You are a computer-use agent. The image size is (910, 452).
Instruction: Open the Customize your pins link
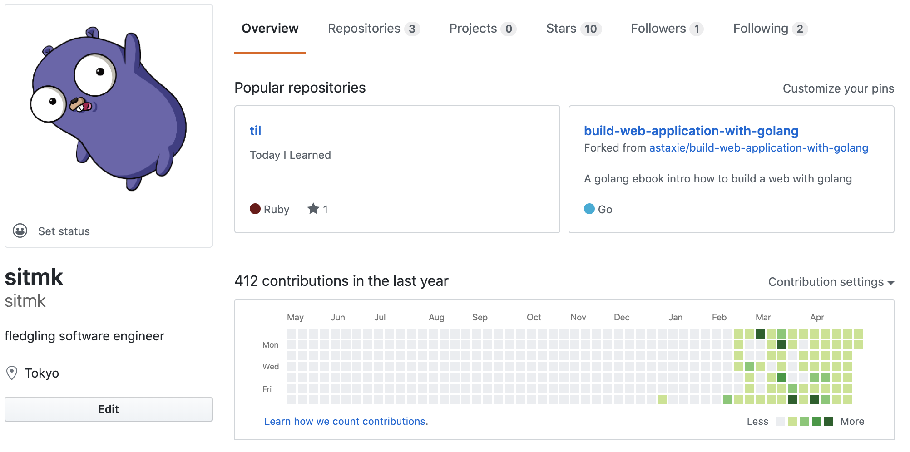tap(838, 88)
